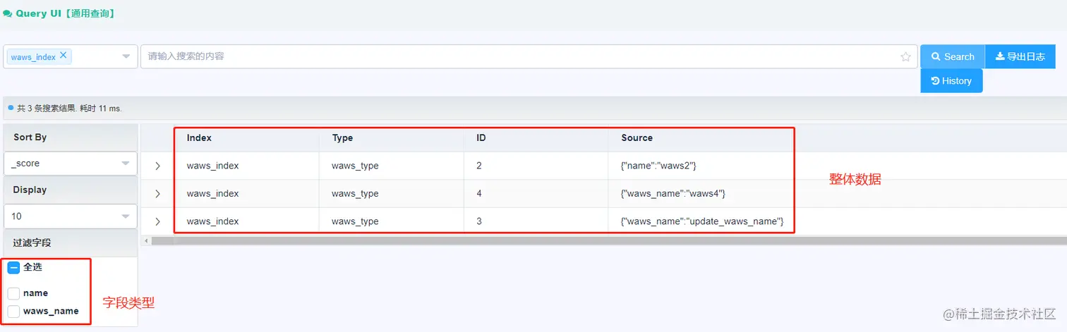
Task: Open the Sort By _score dropdown
Action: coord(71,164)
